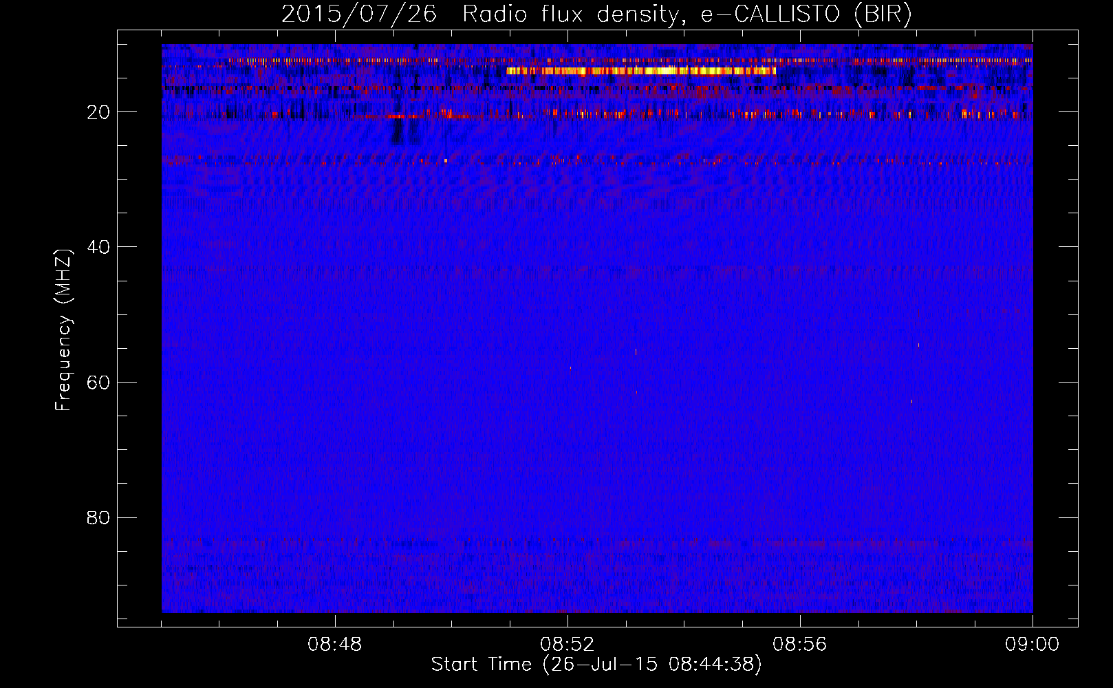Viewport: 1113px width, 688px height.
Task: Select the "Frequency (MHZ)" y-axis label
Action: click(63, 330)
